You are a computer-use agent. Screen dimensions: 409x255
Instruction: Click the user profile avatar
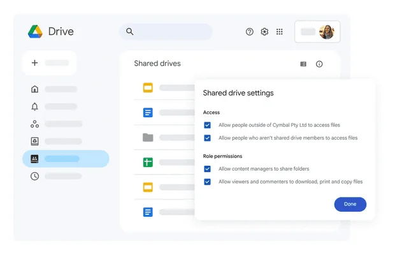pyautogui.click(x=327, y=32)
